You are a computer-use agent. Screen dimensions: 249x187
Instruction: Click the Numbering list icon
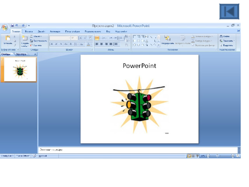[104, 38]
